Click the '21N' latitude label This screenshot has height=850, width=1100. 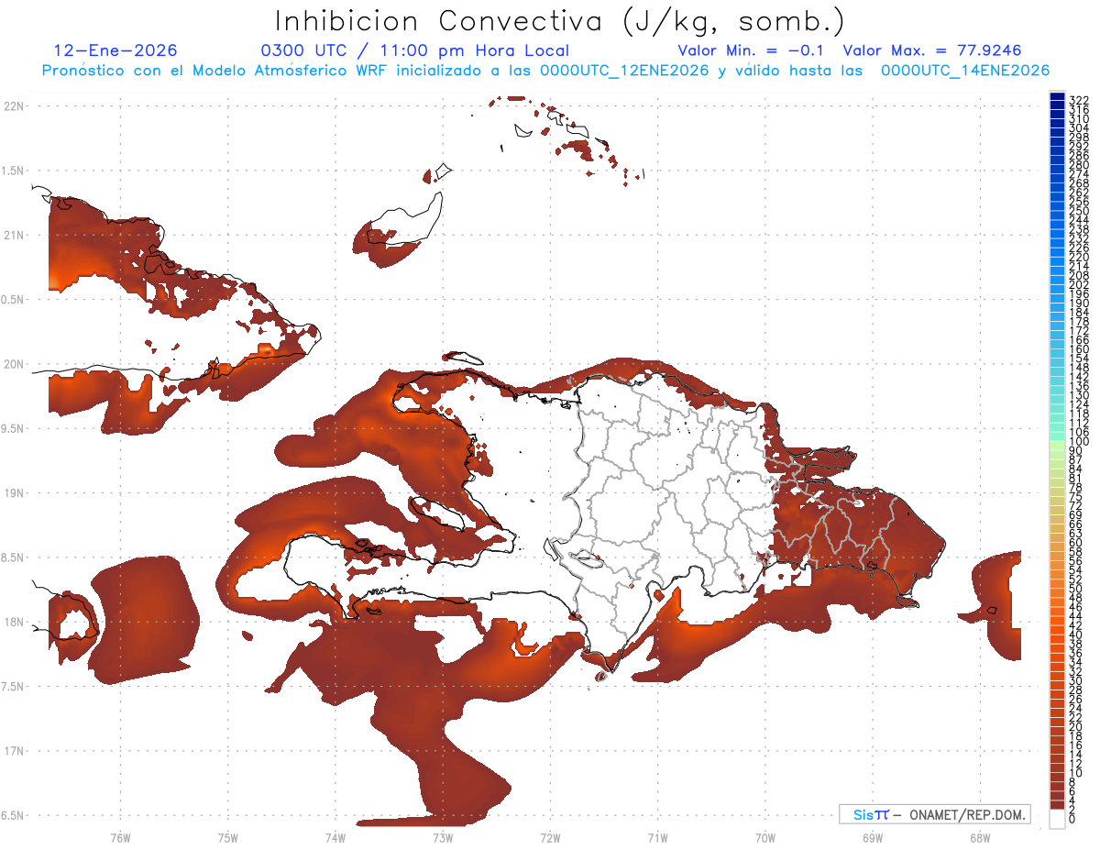point(14,236)
